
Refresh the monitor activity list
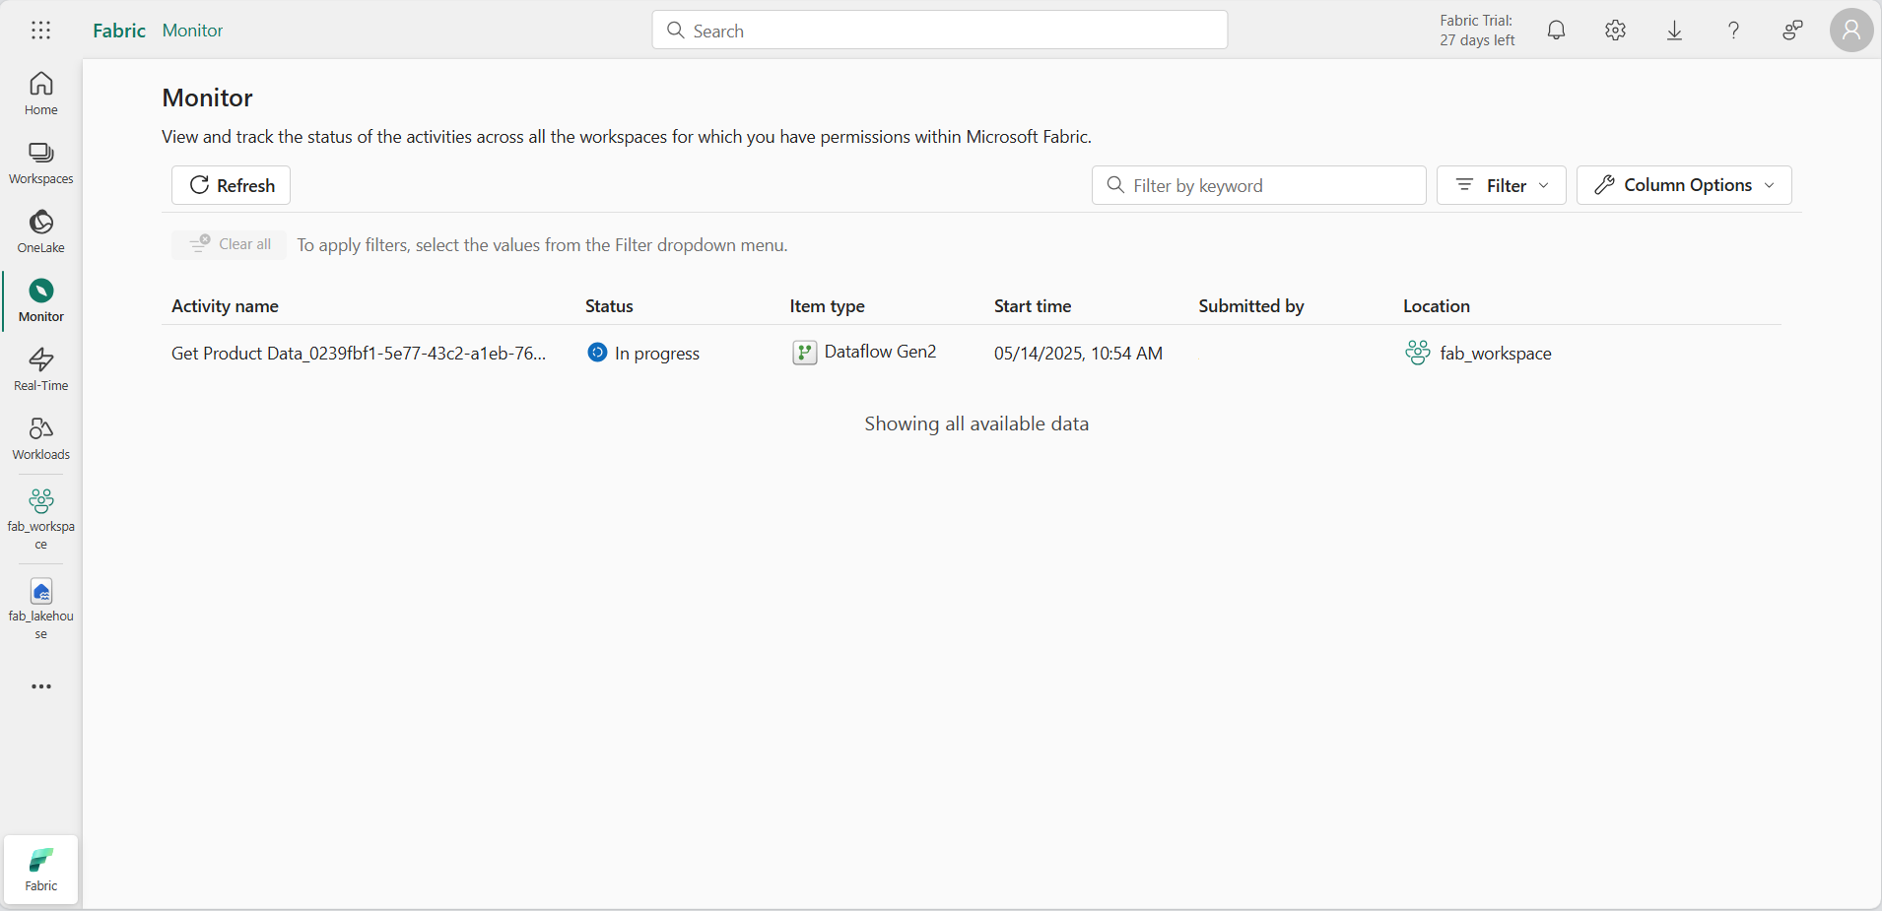231,185
